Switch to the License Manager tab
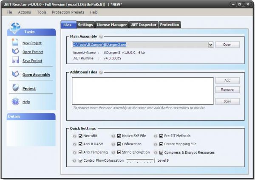 [112, 25]
